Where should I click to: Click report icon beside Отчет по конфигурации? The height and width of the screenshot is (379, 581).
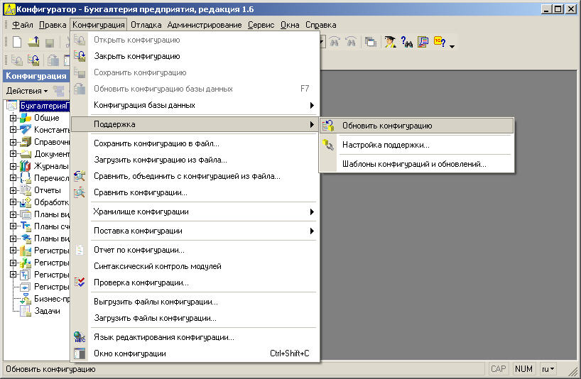coord(80,251)
